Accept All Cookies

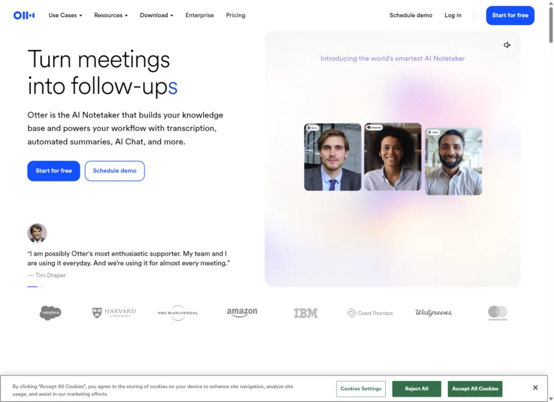(x=476, y=389)
